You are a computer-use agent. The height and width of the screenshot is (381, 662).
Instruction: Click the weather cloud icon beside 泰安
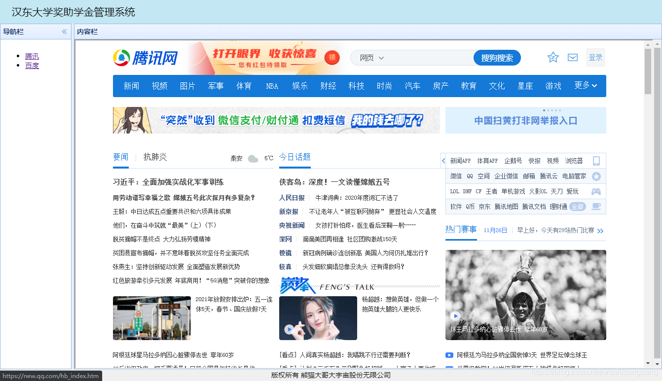tap(253, 158)
